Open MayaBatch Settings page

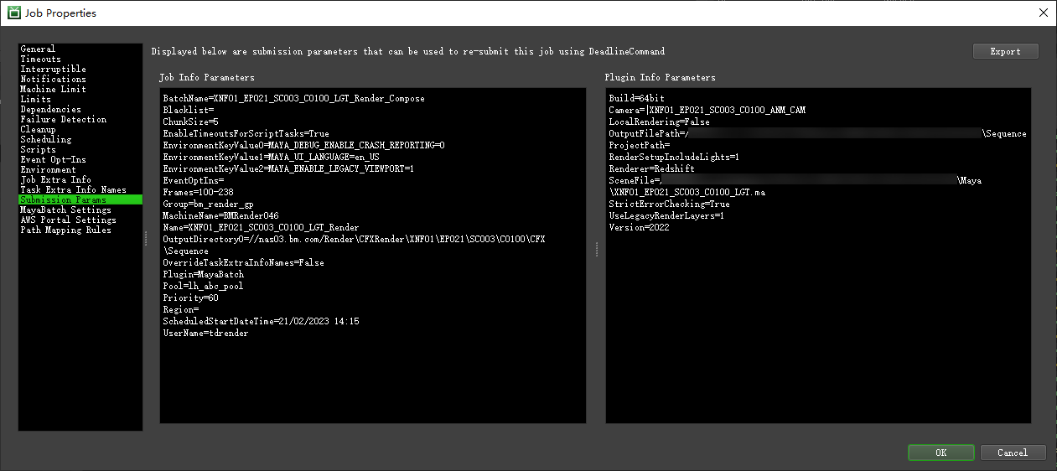[65, 210]
